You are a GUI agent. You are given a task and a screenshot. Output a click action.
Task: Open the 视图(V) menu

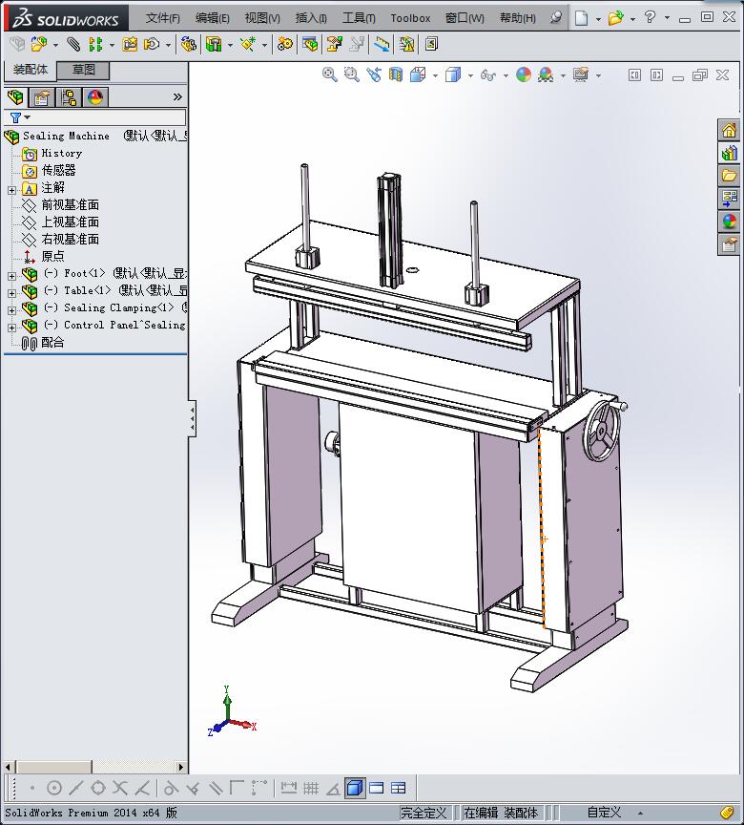point(262,18)
